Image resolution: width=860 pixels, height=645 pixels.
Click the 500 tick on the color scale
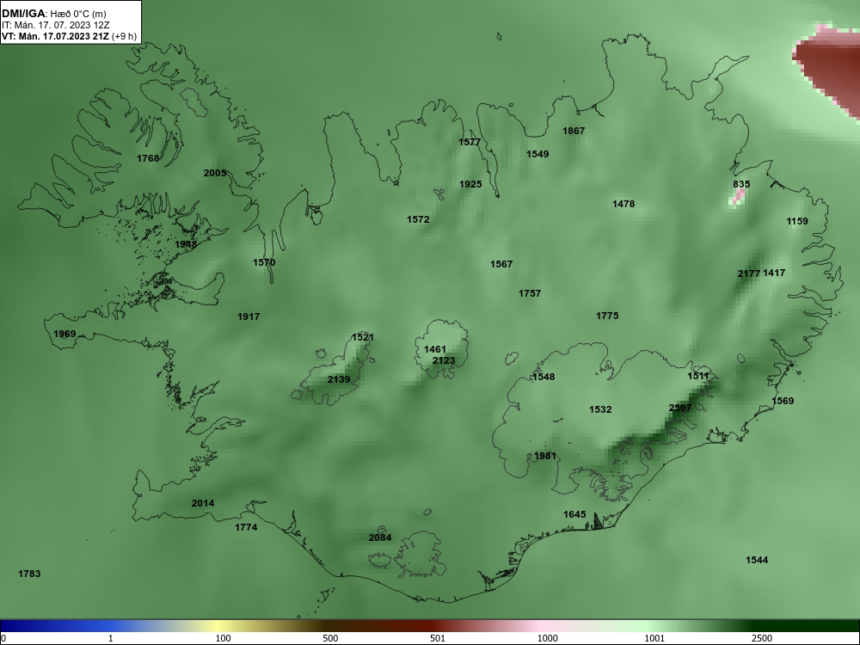coord(330,638)
